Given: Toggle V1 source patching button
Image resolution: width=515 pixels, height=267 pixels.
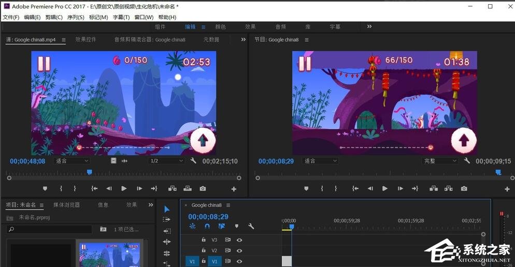Looking at the screenshot, I should pos(192,262).
